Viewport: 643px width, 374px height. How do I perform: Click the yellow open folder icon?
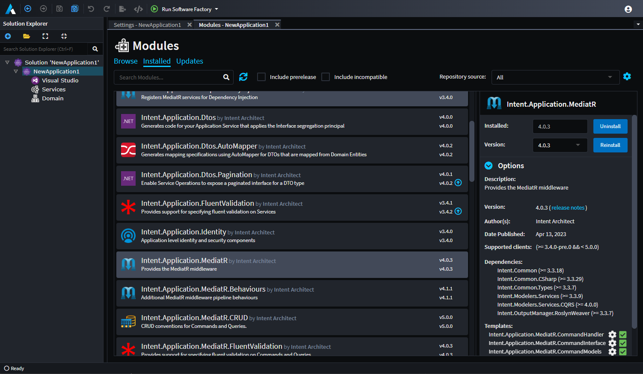27,36
